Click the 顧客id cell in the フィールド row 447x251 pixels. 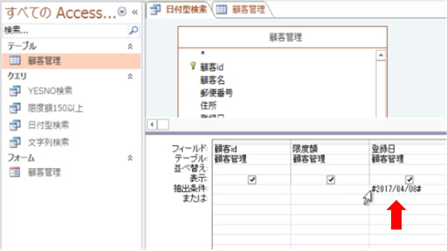click(251, 149)
